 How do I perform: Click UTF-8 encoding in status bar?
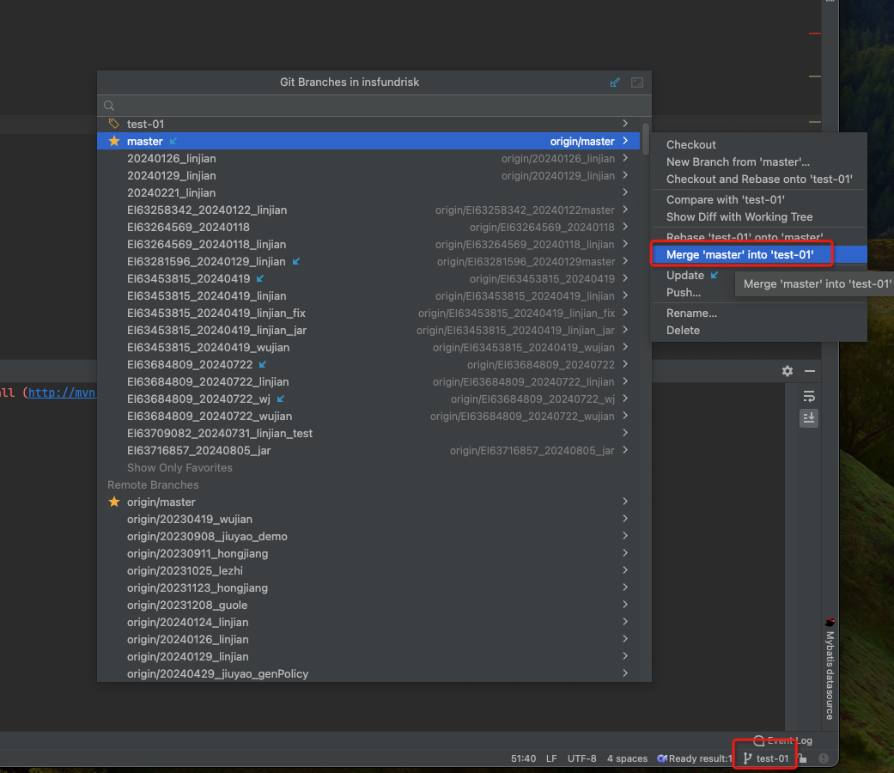point(581,758)
